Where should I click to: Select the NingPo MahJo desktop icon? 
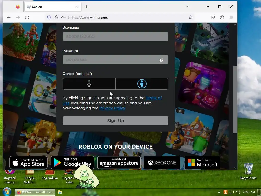coord(30,177)
